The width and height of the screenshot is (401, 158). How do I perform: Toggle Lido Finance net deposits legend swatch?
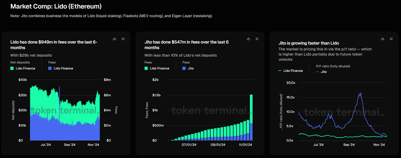point(12,68)
